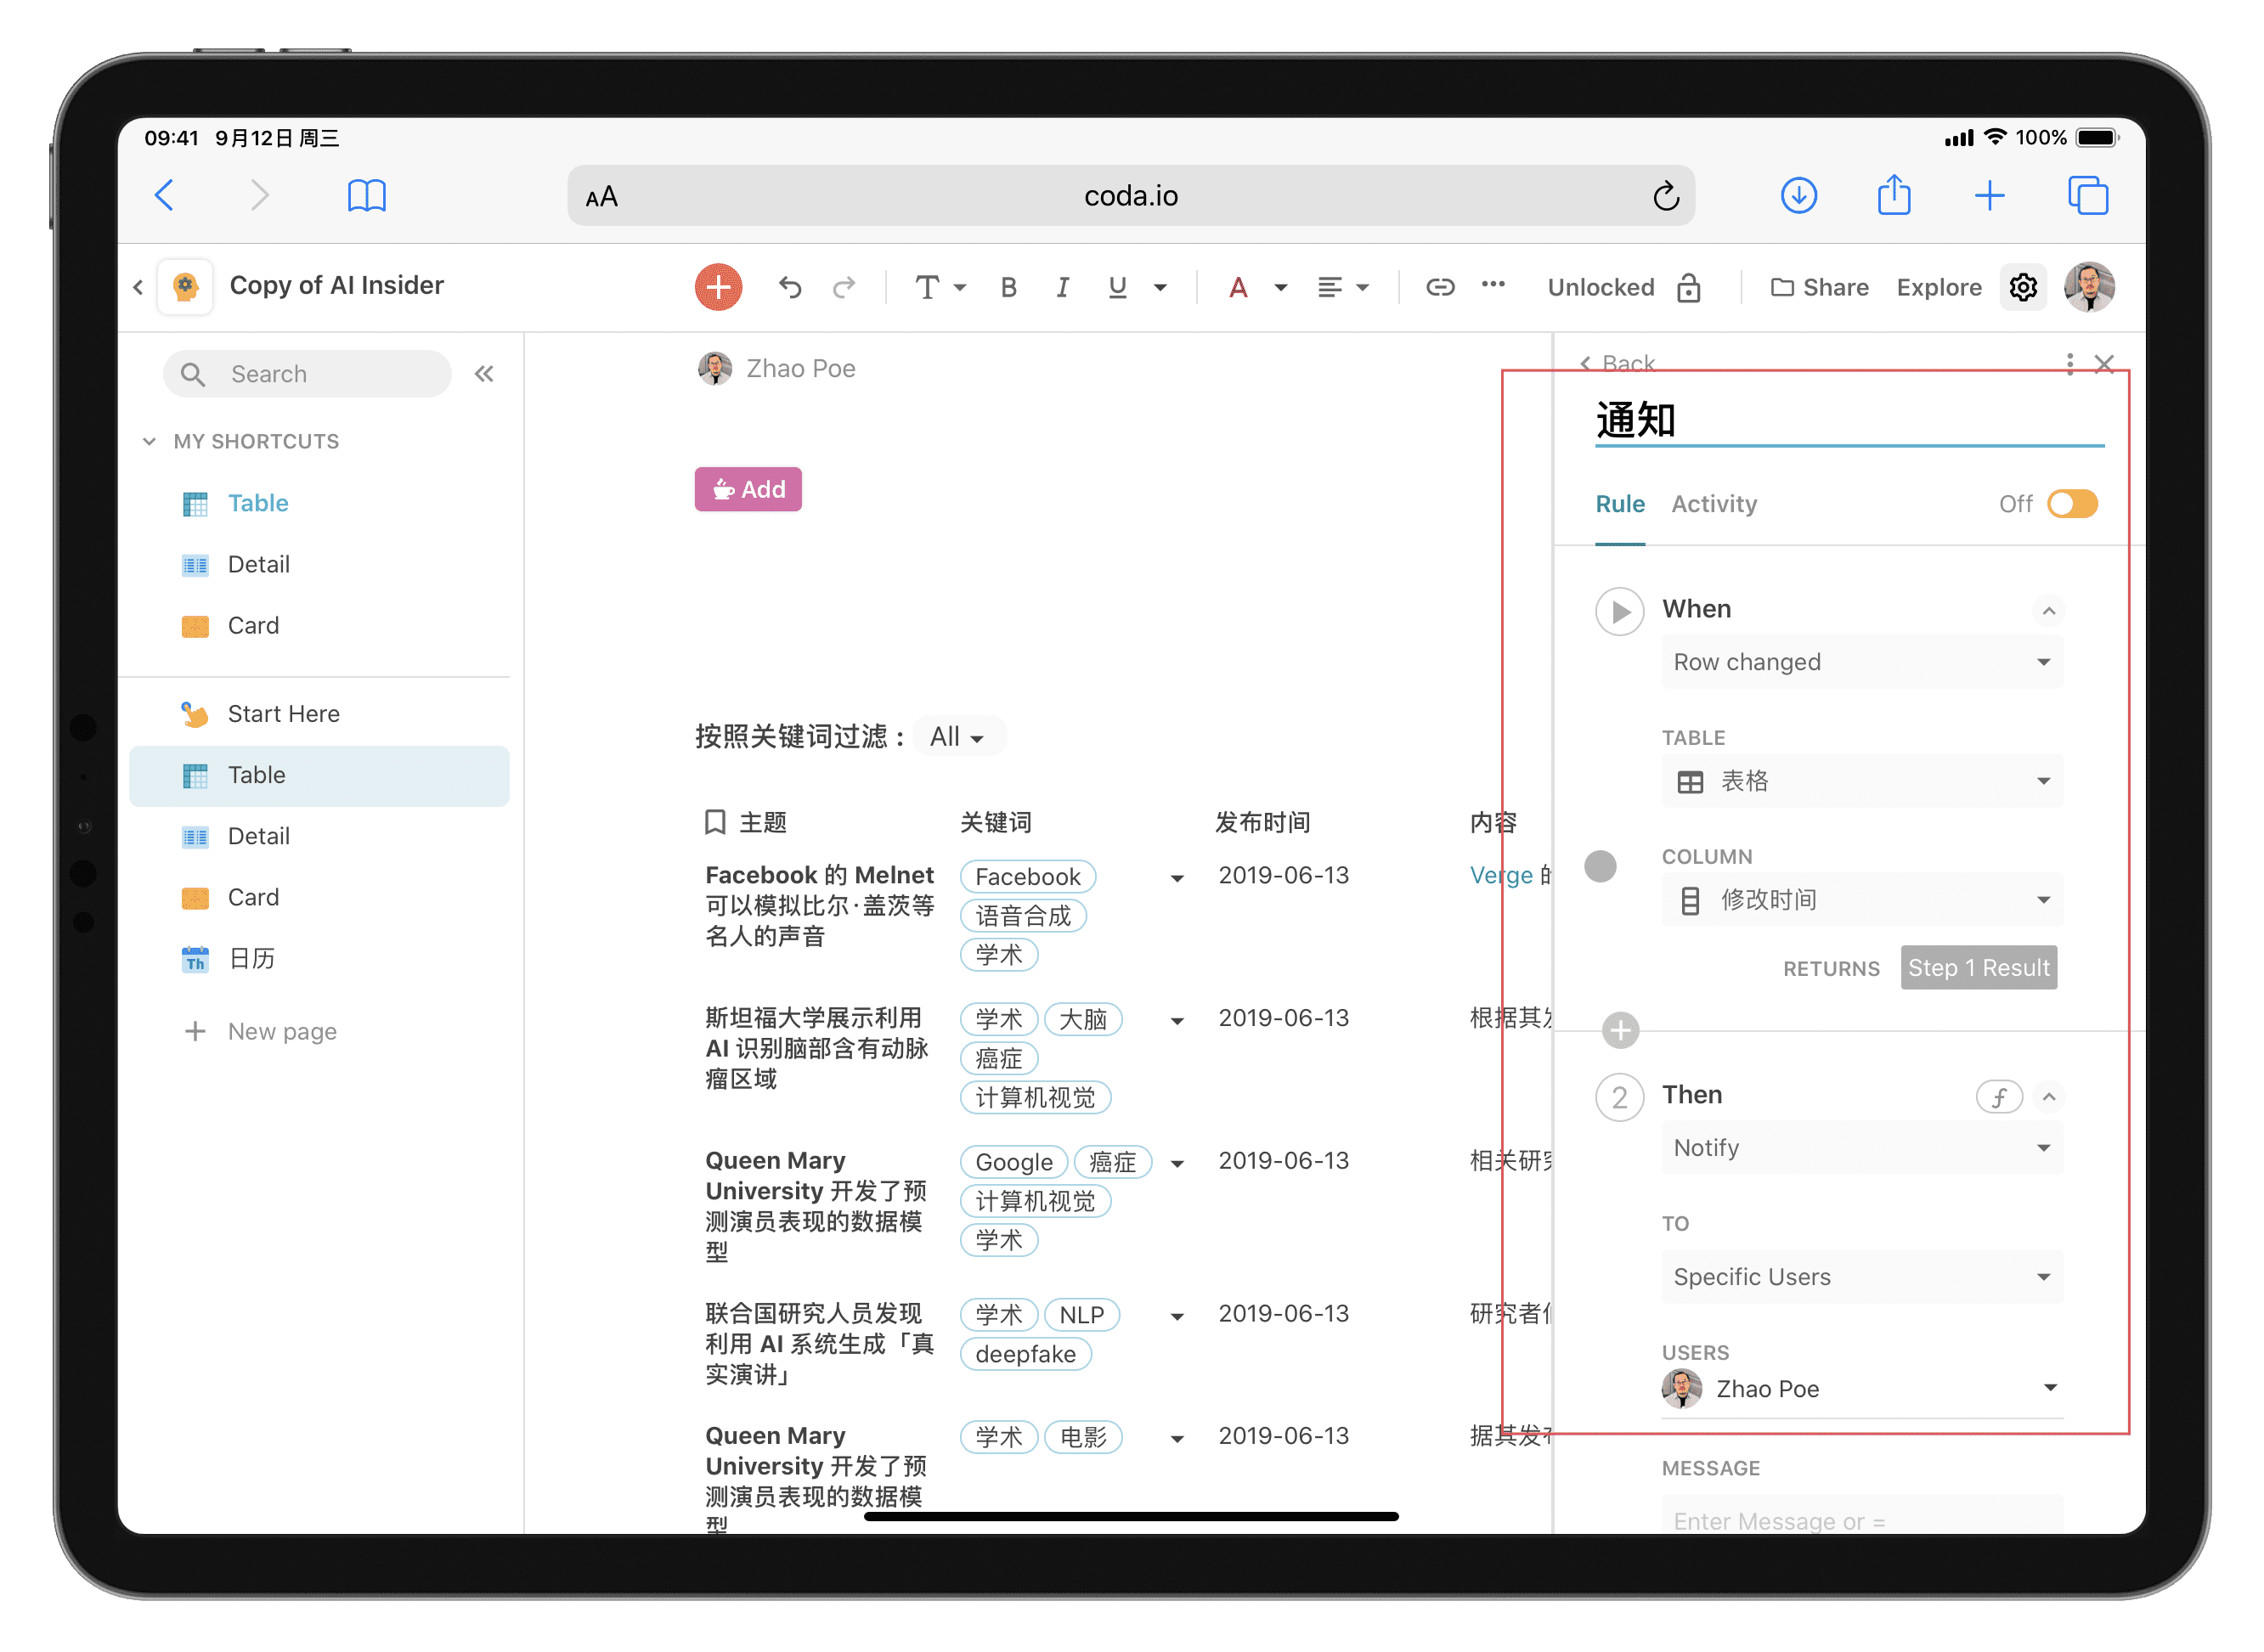Open doc settings gear icon

(2023, 288)
